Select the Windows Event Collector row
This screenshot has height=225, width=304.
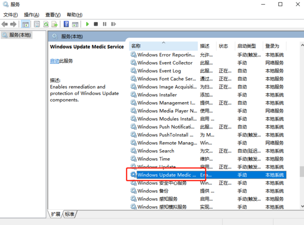click(x=208, y=63)
